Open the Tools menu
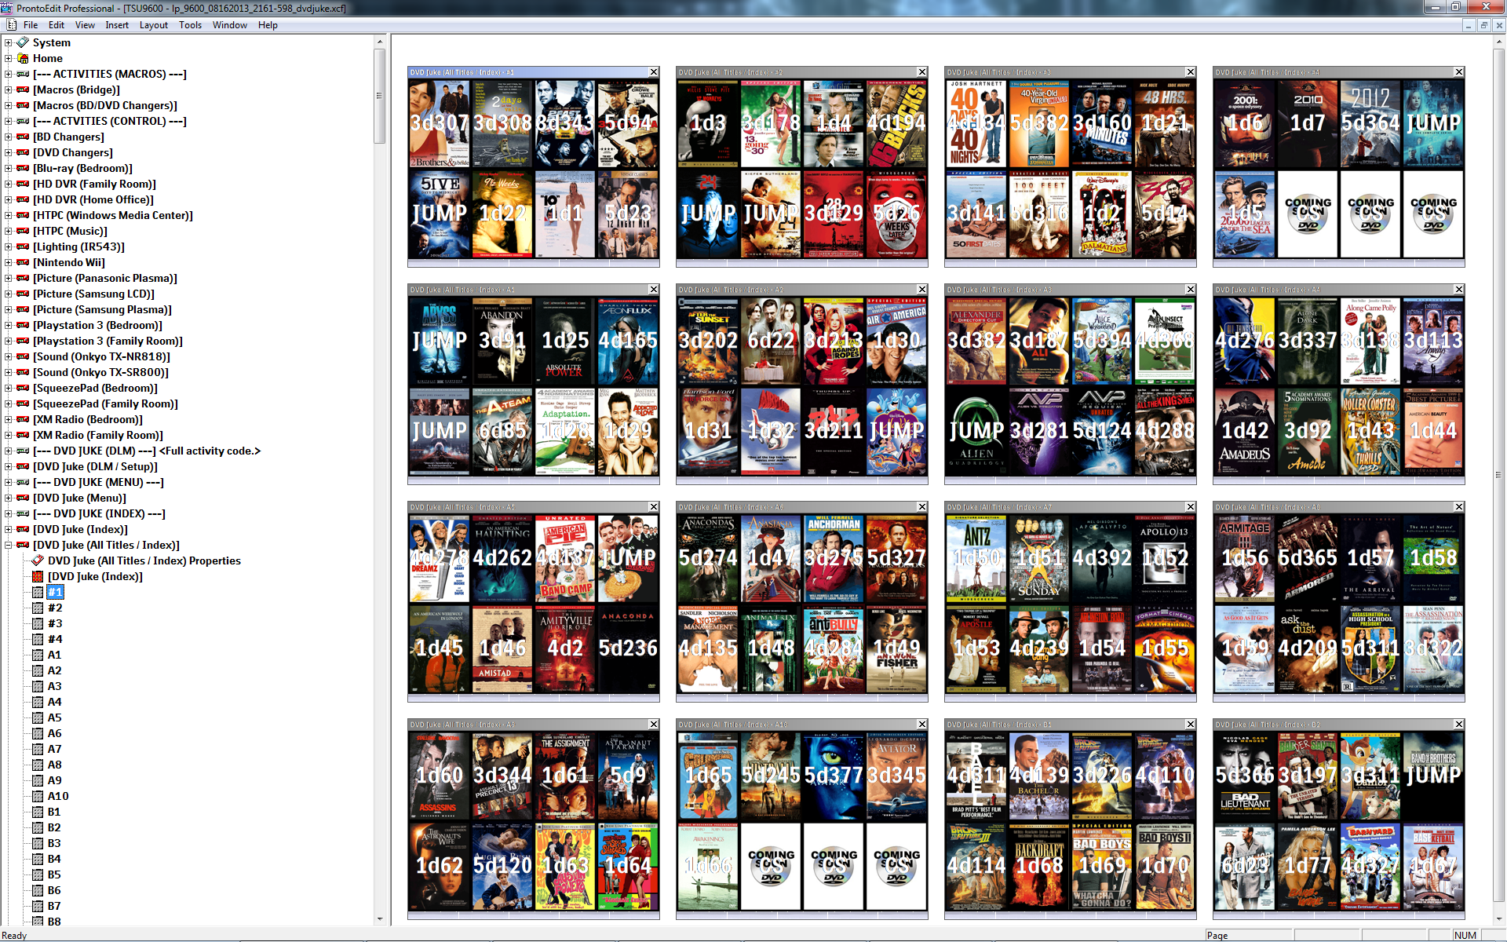Image resolution: width=1507 pixels, height=942 pixels. pos(190,25)
